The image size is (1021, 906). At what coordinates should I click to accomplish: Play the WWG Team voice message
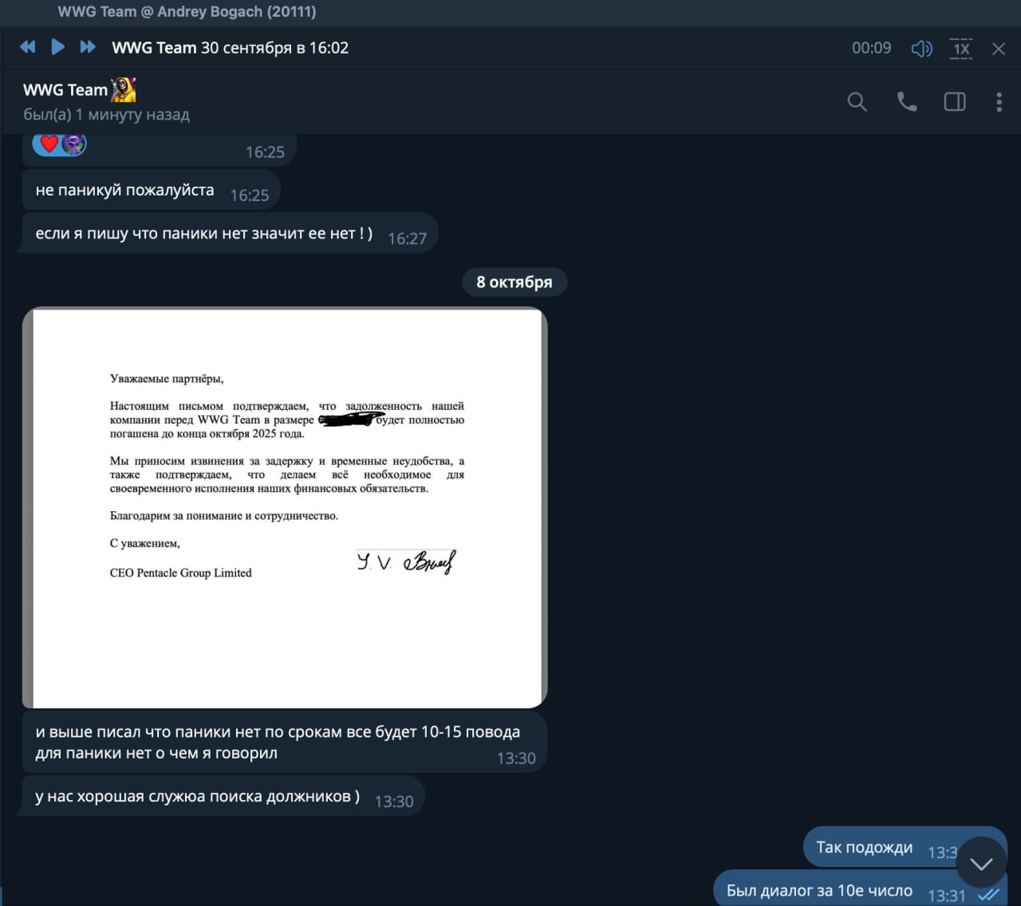pyautogui.click(x=57, y=47)
